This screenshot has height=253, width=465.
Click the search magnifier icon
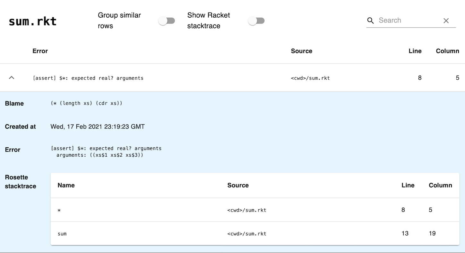pyautogui.click(x=370, y=21)
